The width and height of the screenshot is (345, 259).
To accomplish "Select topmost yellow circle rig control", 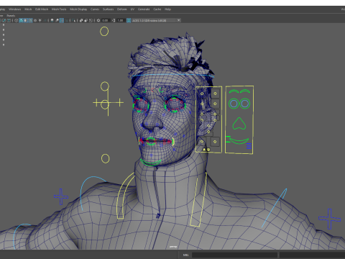I will (x=104, y=31).
